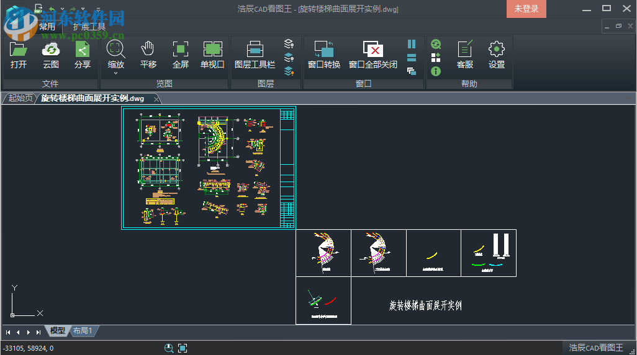
Task: Switch to the 扩展工具 ribbon tab
Action: pyautogui.click(x=89, y=27)
